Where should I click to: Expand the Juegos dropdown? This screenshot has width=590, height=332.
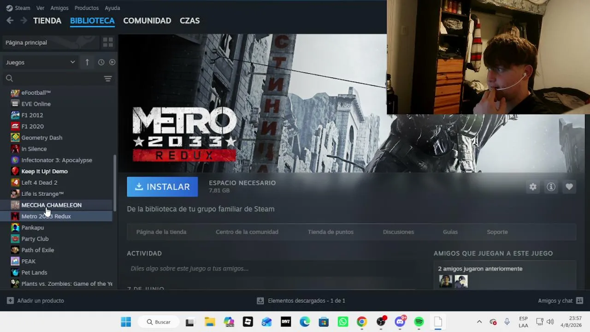click(x=41, y=62)
